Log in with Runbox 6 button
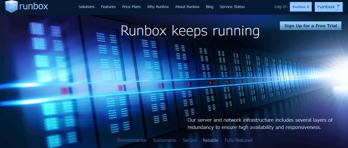Image resolution: width=348 pixels, height=148 pixels. (301, 7)
